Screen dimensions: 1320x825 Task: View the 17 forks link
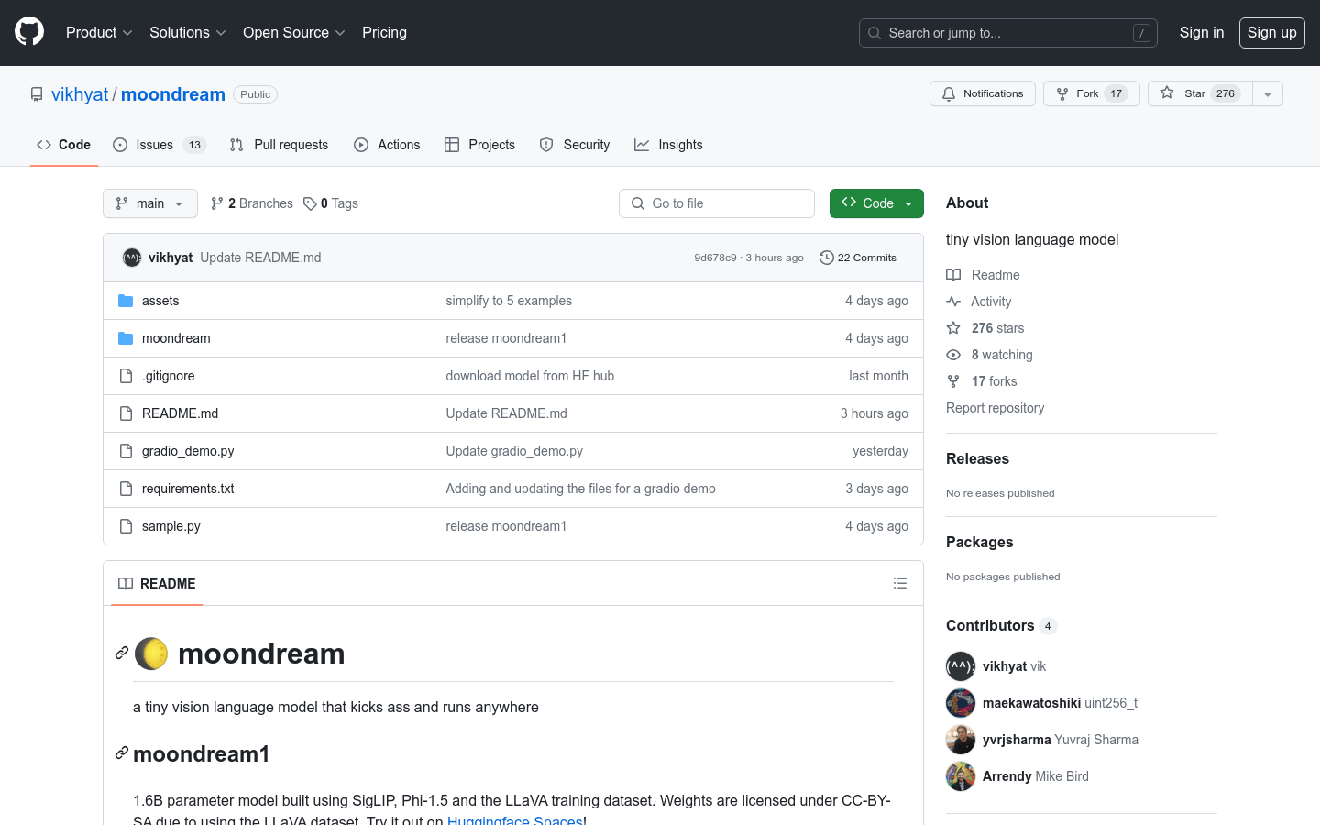982,381
